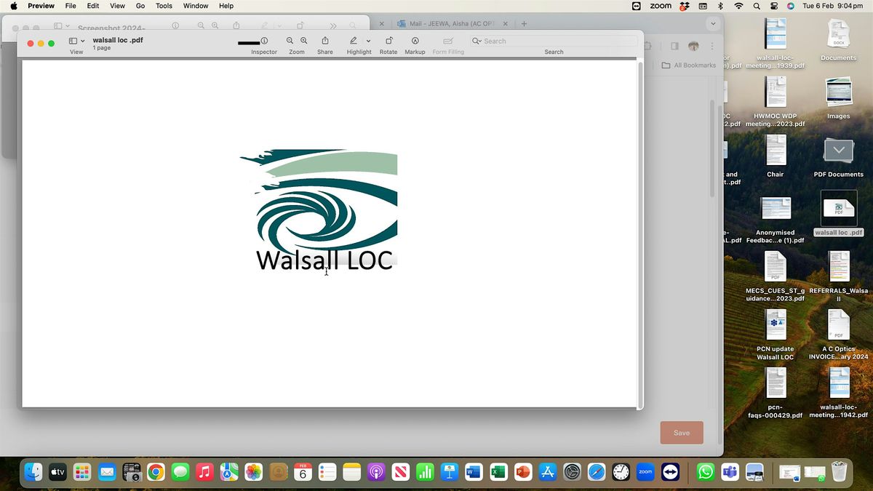This screenshot has height=491, width=873.
Task: Open Spotlight search from the menu bar
Action: (757, 6)
